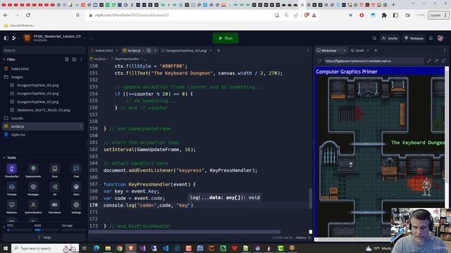Click the webview edit pencil icon
This screenshot has height=253, width=451.
(429, 61)
